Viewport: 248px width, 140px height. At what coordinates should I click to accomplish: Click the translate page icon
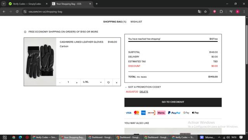click(x=199, y=12)
